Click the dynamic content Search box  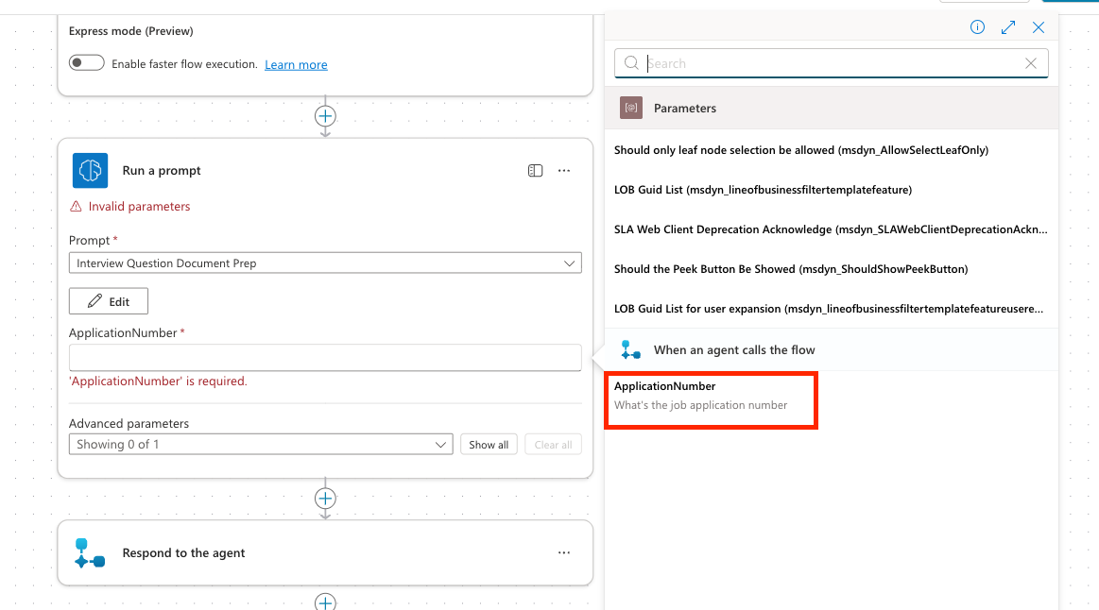click(x=832, y=63)
